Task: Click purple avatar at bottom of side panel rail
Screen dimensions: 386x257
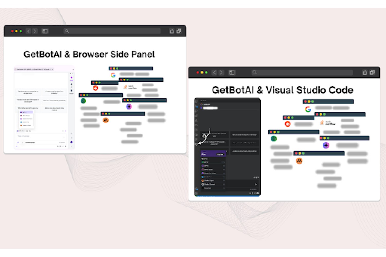Action: [72, 142]
